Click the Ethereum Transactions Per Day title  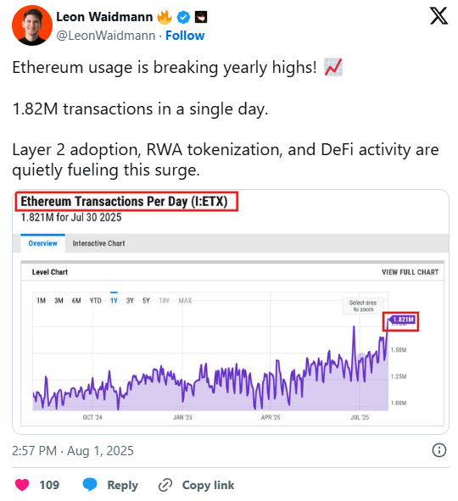point(124,202)
